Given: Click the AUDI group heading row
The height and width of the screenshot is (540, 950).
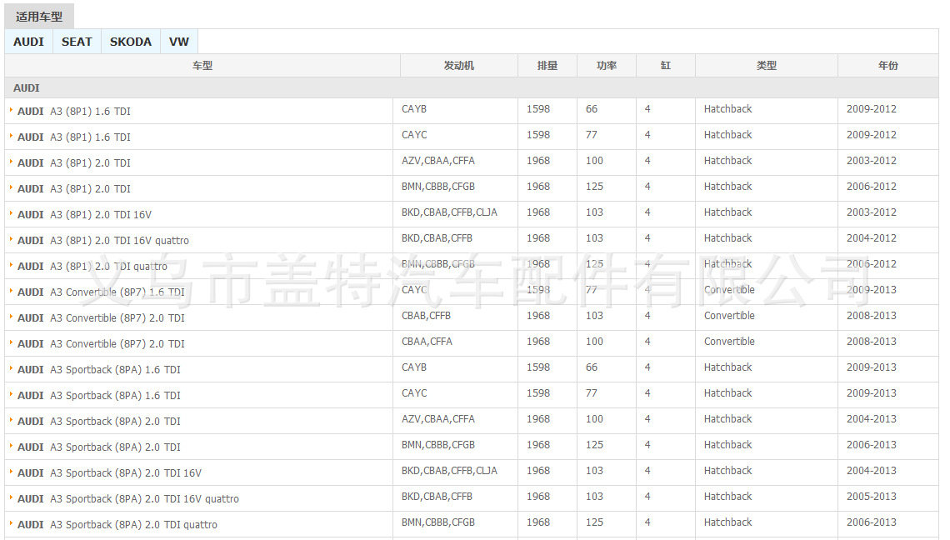Looking at the screenshot, I should tap(472, 87).
